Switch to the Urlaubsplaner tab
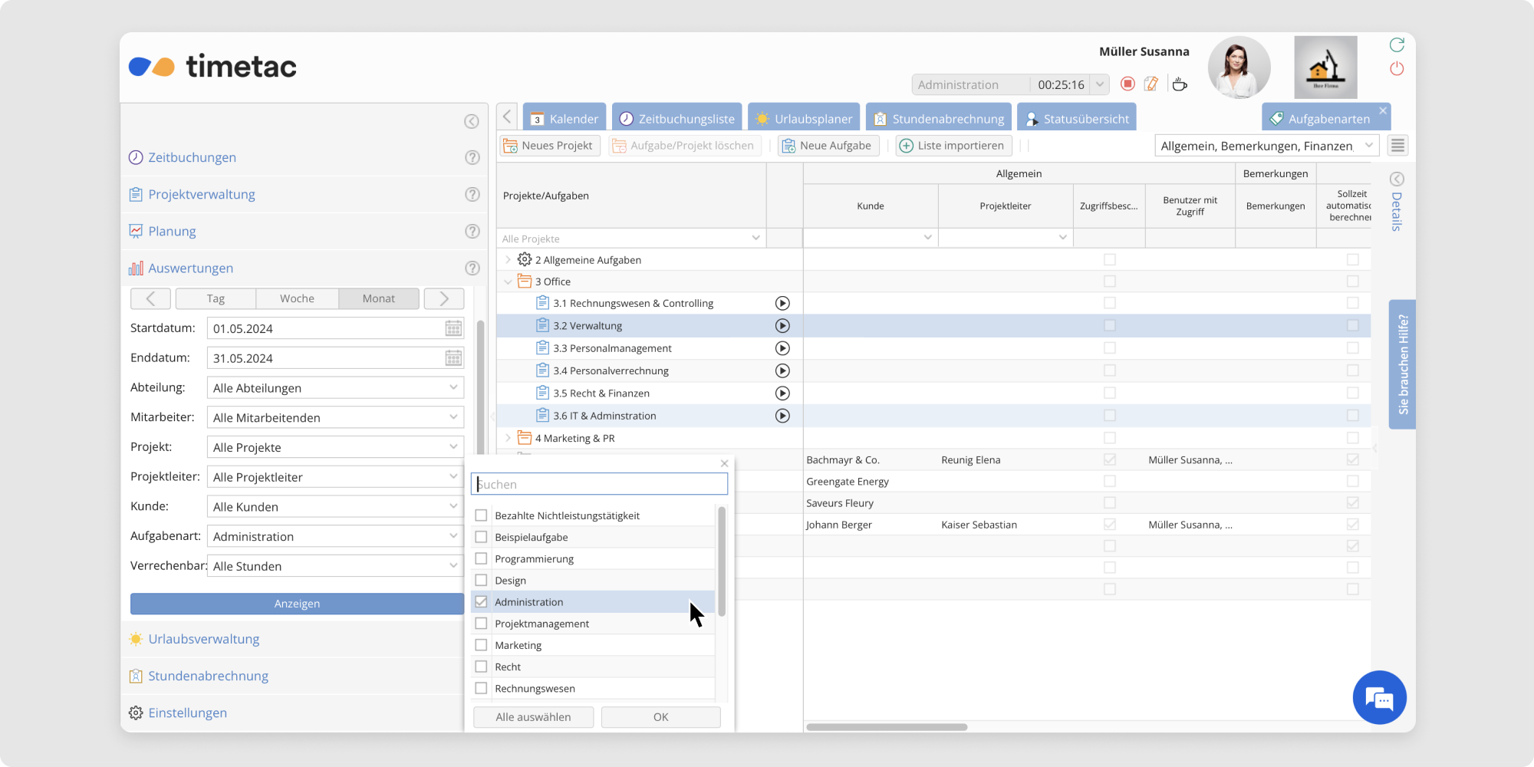 [x=804, y=119]
